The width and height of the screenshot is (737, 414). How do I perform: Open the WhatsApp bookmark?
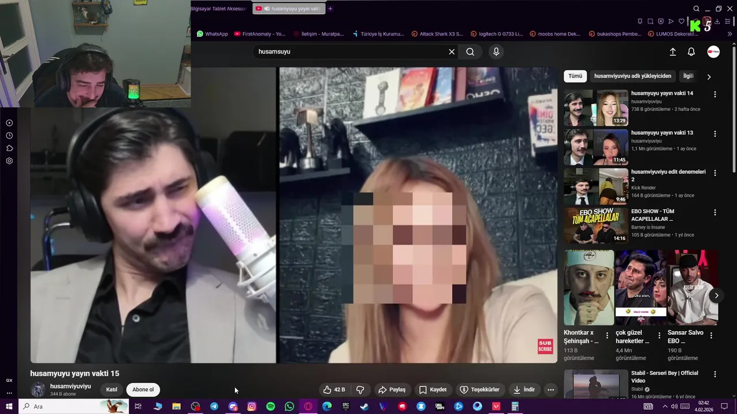tap(212, 34)
